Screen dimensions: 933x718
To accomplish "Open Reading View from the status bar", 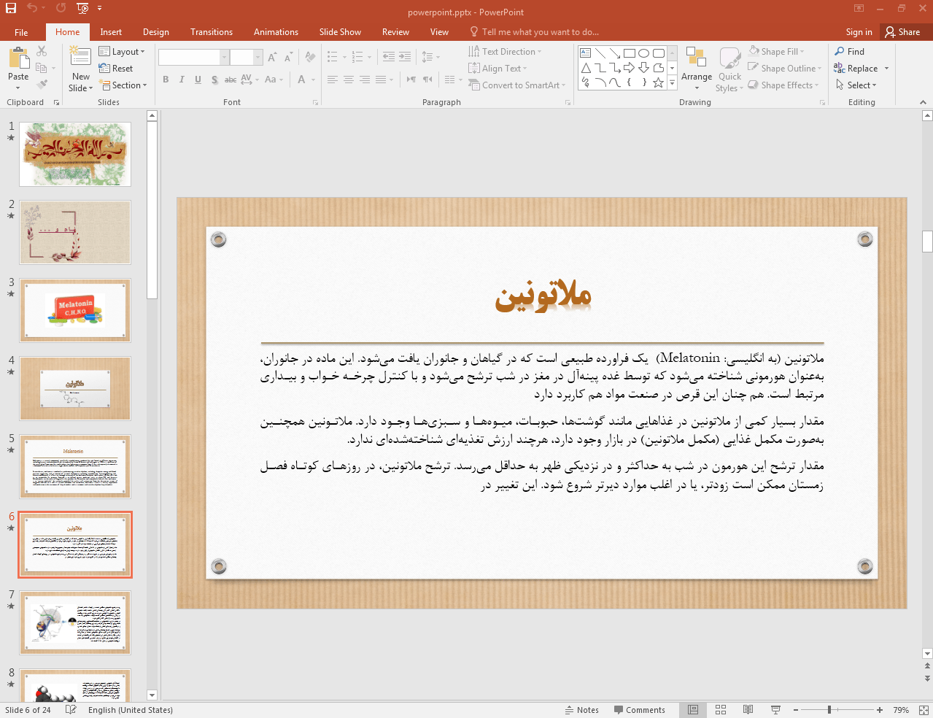I will [748, 710].
